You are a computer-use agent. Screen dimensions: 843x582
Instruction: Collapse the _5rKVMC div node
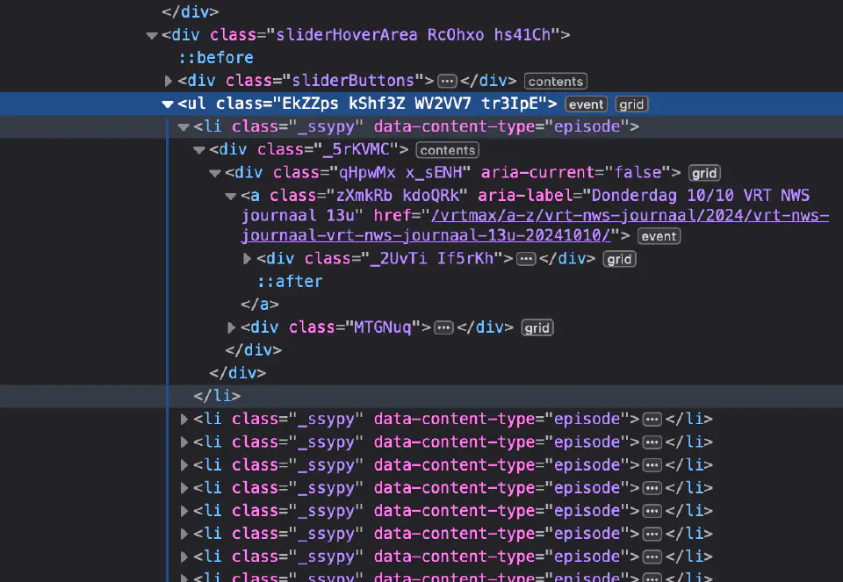pyautogui.click(x=199, y=150)
